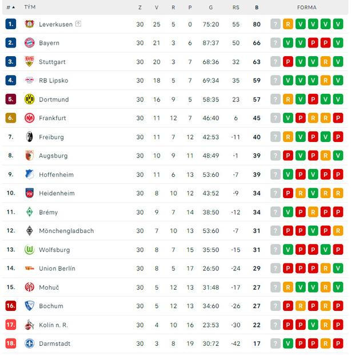Image resolution: width=351 pixels, height=355 pixels.
Task: Click the orange R form badge for Leverkusen
Action: pyautogui.click(x=288, y=24)
